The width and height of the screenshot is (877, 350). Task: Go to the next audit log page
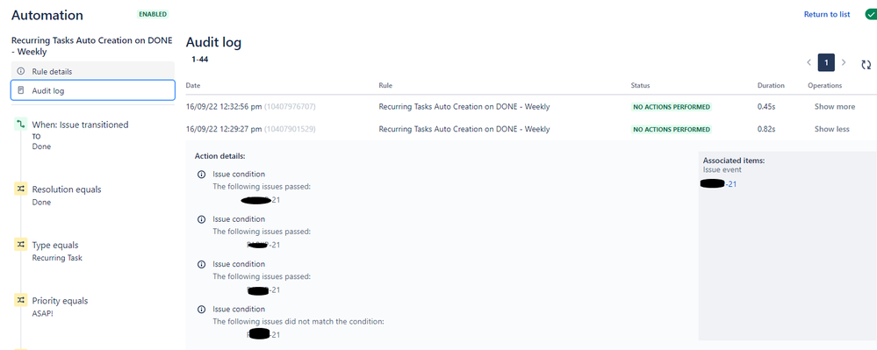click(x=844, y=62)
